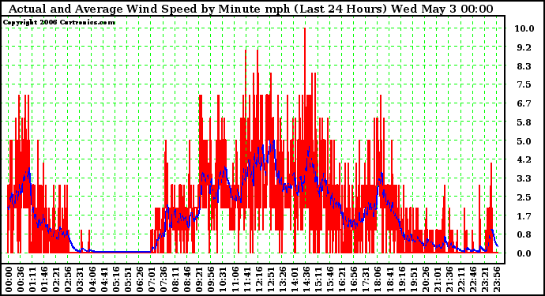The width and height of the screenshot is (545, 296).
Task: Click the 21:36 time label on x-axis
Action: [x=450, y=279]
